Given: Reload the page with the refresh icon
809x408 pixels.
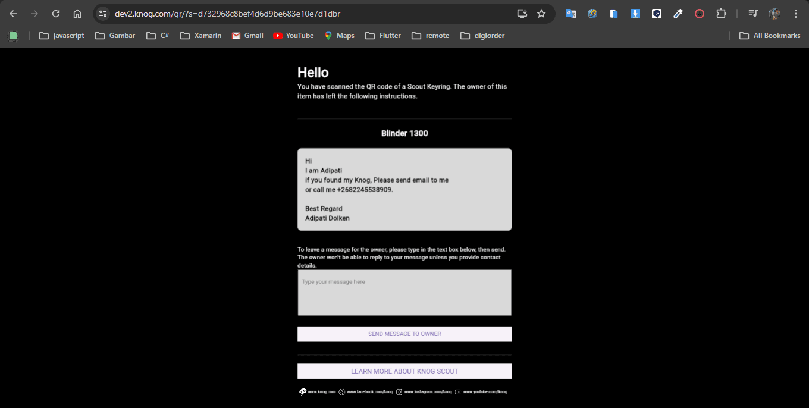Looking at the screenshot, I should 56,14.
